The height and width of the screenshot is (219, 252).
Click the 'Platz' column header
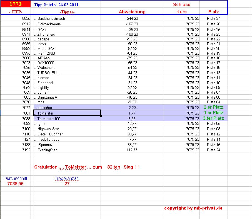(x=213, y=12)
